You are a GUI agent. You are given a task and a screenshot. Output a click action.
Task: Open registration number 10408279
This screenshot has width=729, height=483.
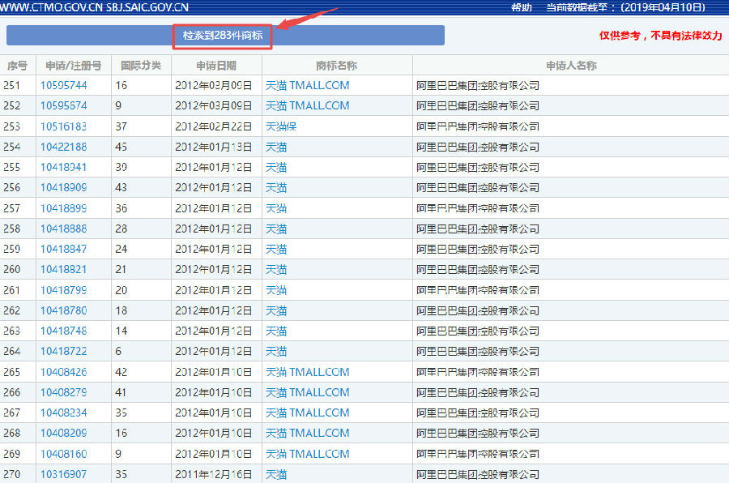click(x=64, y=393)
